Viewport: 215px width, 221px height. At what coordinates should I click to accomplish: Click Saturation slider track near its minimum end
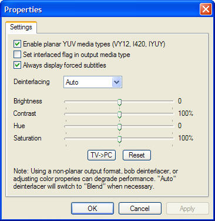point(68,138)
